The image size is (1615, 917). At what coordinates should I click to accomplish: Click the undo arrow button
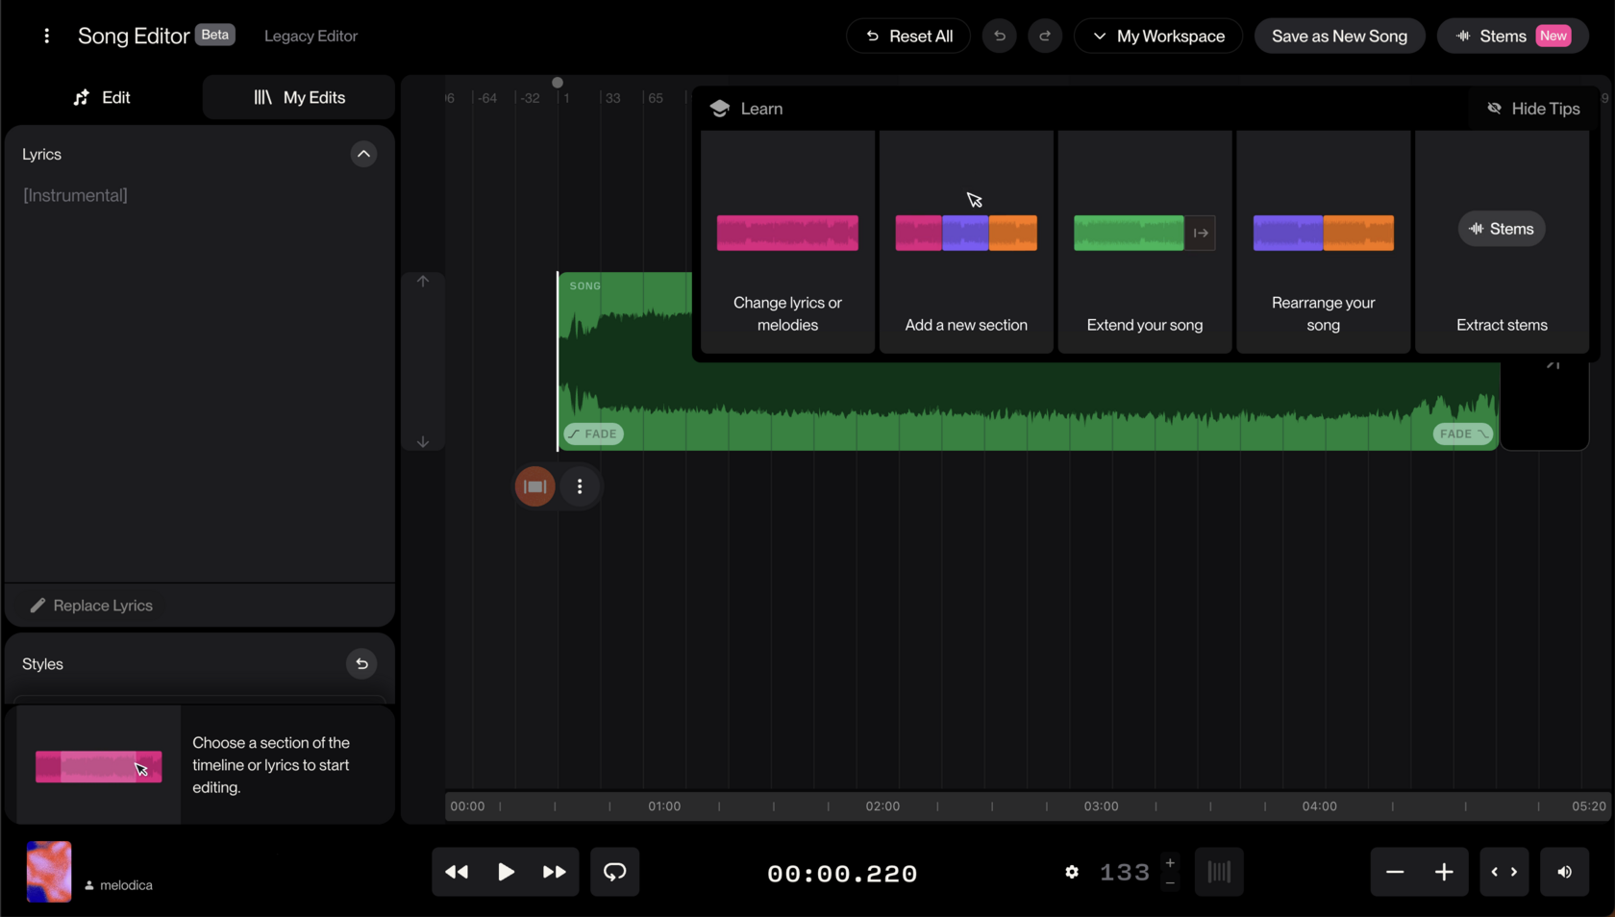click(999, 36)
